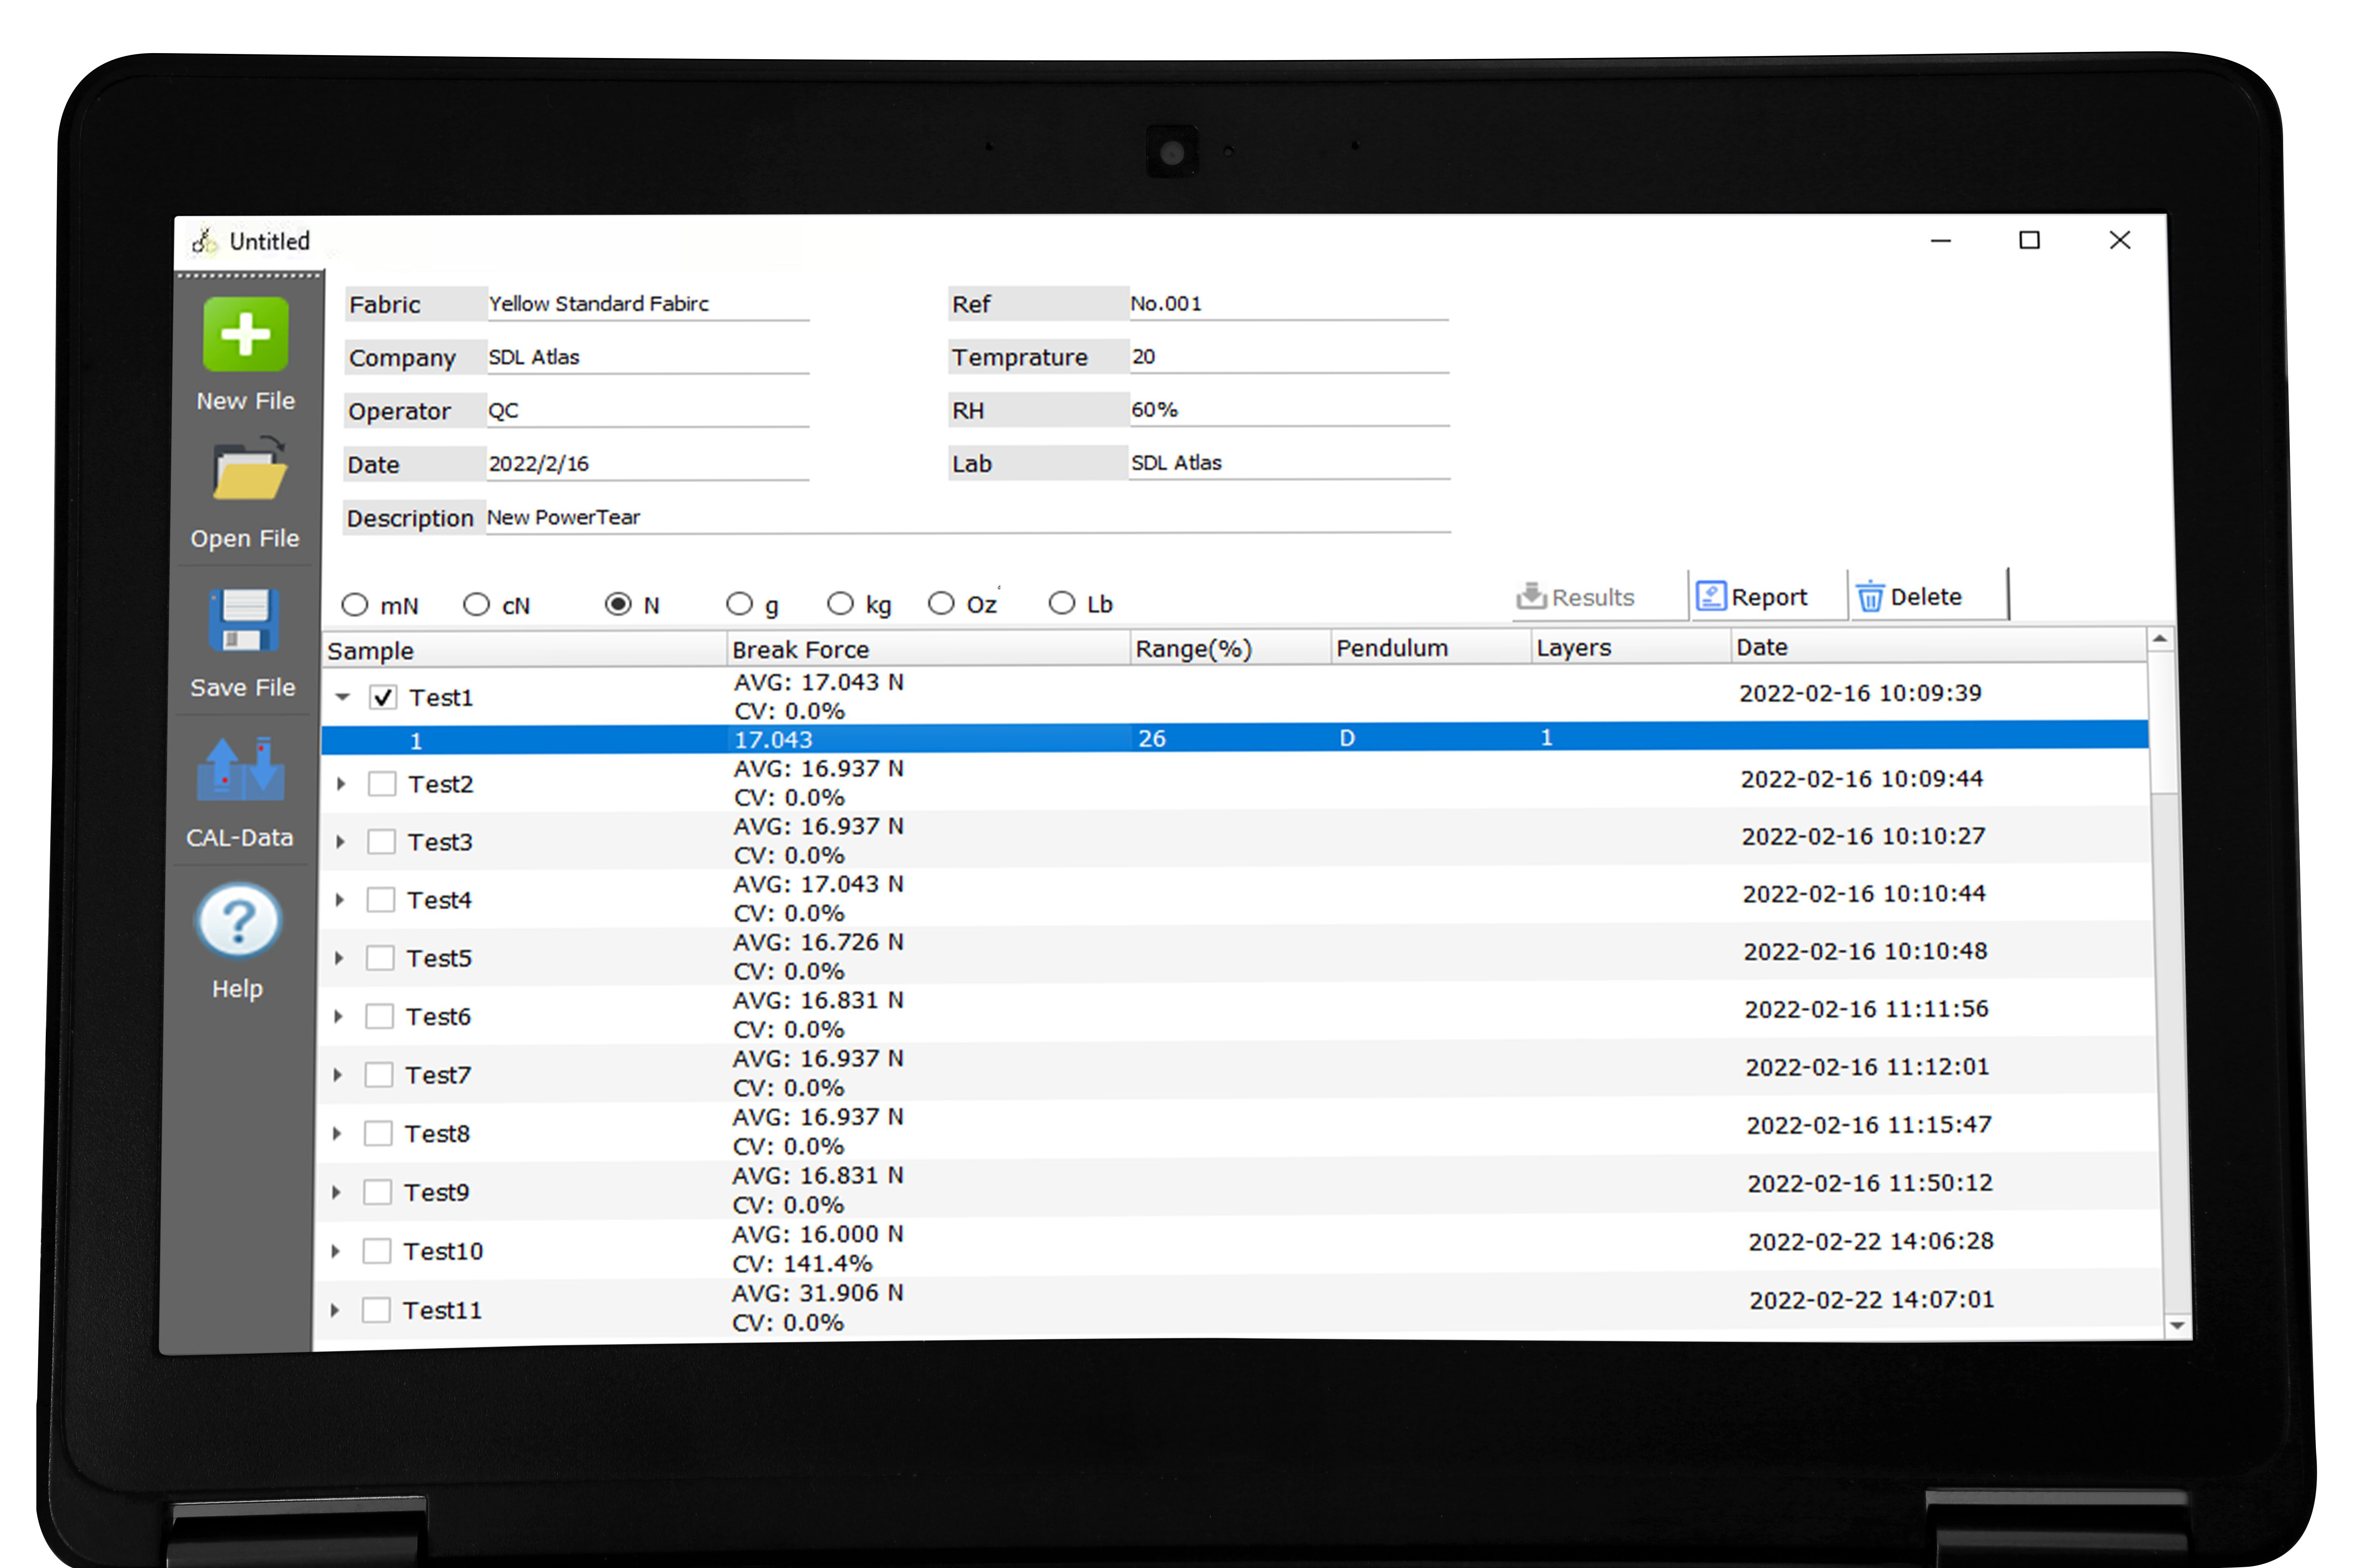
Task: Check the Test5 checkbox
Action: pos(380,957)
